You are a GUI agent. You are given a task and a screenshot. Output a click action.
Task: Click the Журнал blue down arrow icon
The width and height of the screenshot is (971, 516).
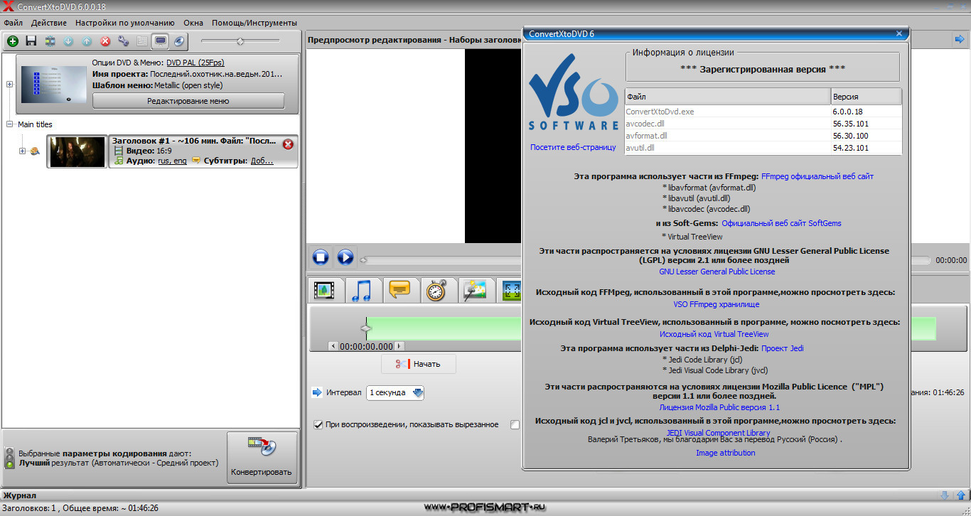[945, 495]
